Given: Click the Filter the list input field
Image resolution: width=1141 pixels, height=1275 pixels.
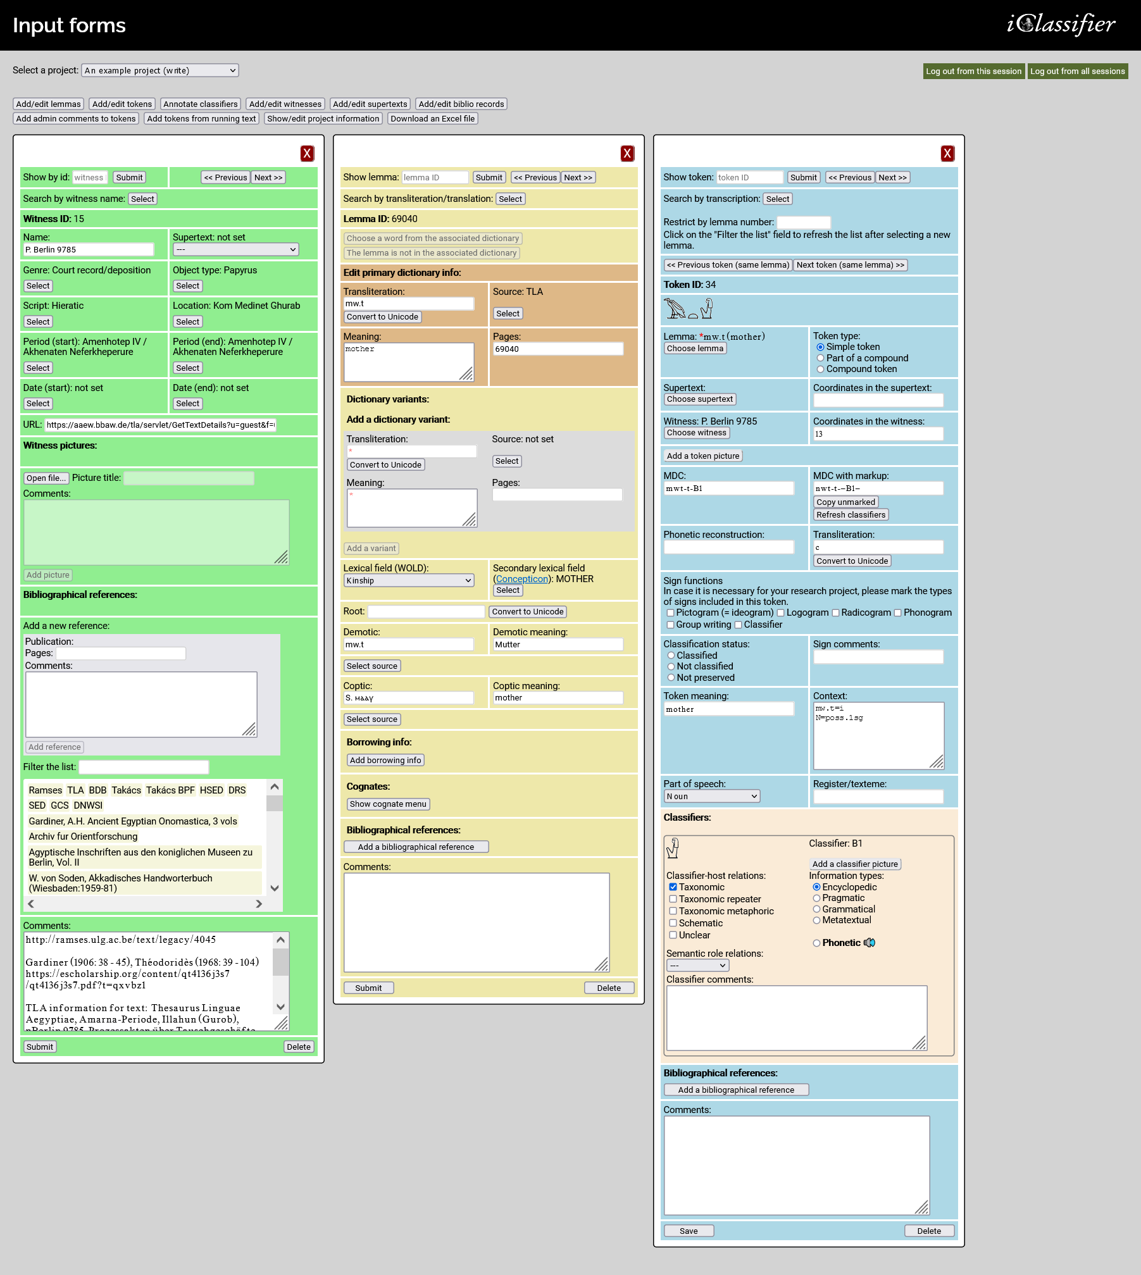Looking at the screenshot, I should [x=144, y=767].
